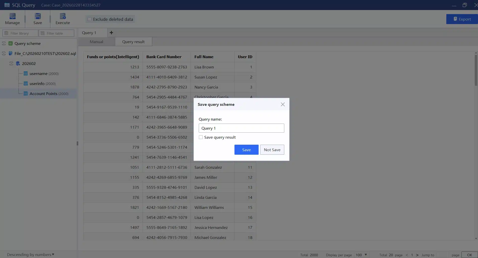Screen dimensions: 478x258
Task: Click Not Save in the dialog
Action: tap(272, 149)
